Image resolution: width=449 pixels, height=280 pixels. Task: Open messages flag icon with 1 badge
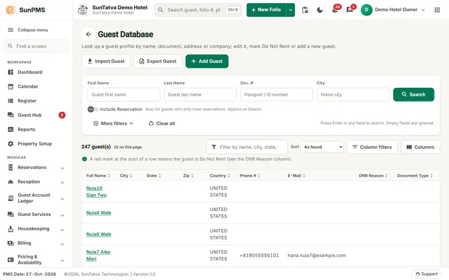click(350, 10)
